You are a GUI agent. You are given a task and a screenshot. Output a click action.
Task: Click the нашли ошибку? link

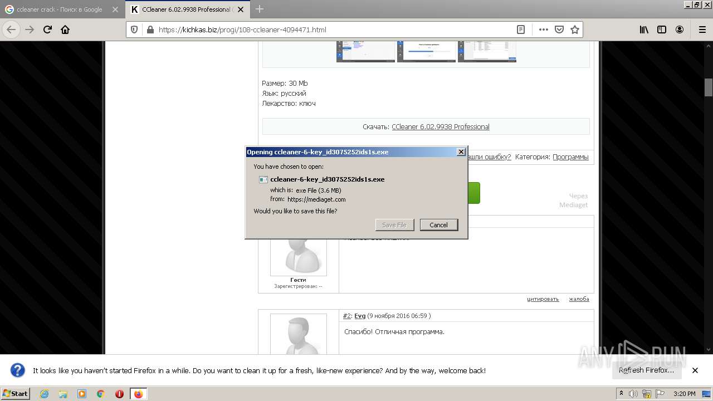point(489,157)
